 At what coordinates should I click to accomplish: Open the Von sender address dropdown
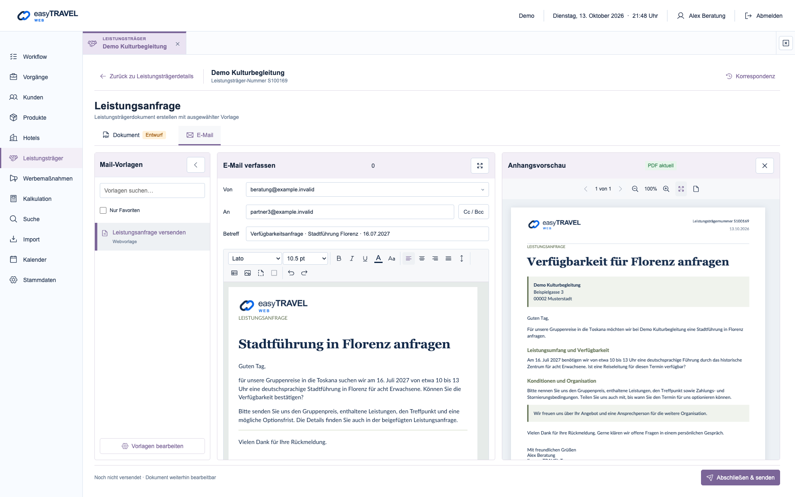point(367,190)
